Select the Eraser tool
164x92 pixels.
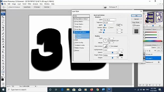point(3,44)
